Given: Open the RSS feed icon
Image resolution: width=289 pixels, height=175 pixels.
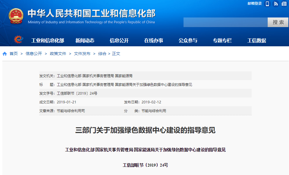Looking at the screenshot, I should [x=276, y=4].
